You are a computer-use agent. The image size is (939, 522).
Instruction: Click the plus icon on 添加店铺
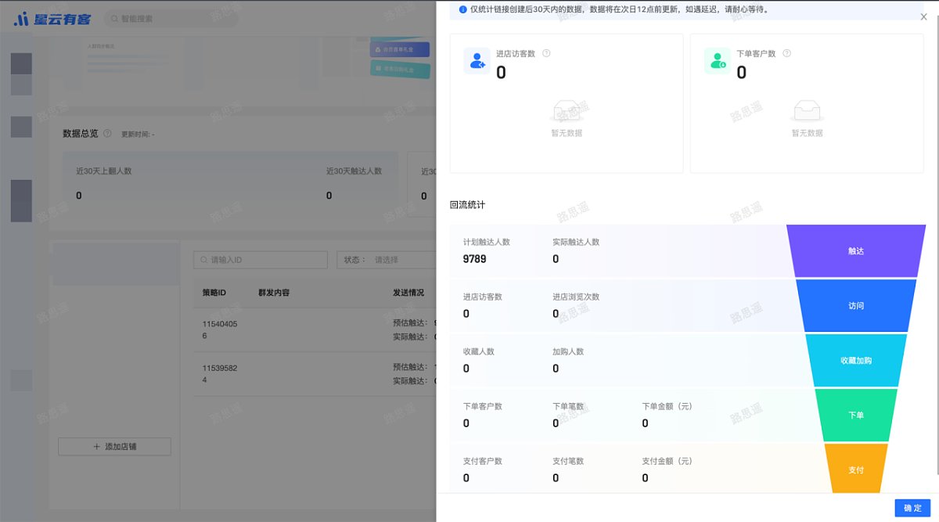tap(97, 446)
